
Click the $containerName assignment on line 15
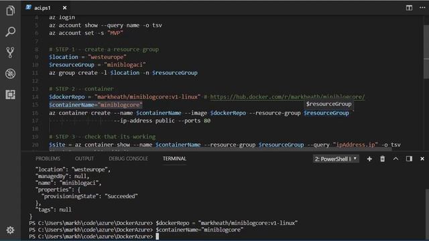coord(96,105)
